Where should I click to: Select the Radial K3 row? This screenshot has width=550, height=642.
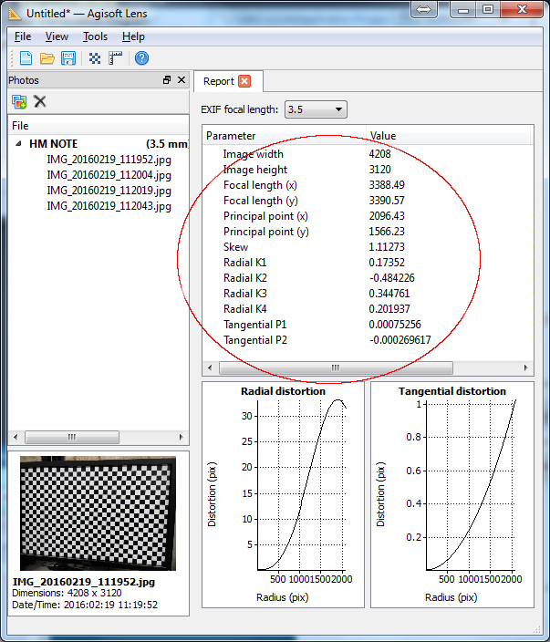[x=368, y=294]
